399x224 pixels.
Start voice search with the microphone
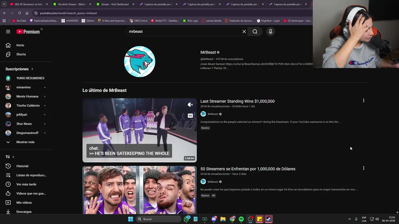tap(271, 31)
